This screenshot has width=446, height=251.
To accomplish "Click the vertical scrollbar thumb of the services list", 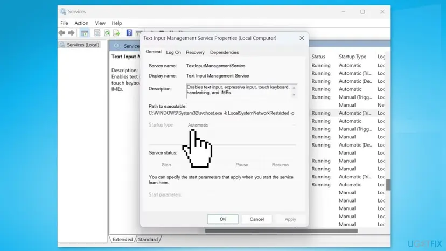I will (x=388, y=185).
